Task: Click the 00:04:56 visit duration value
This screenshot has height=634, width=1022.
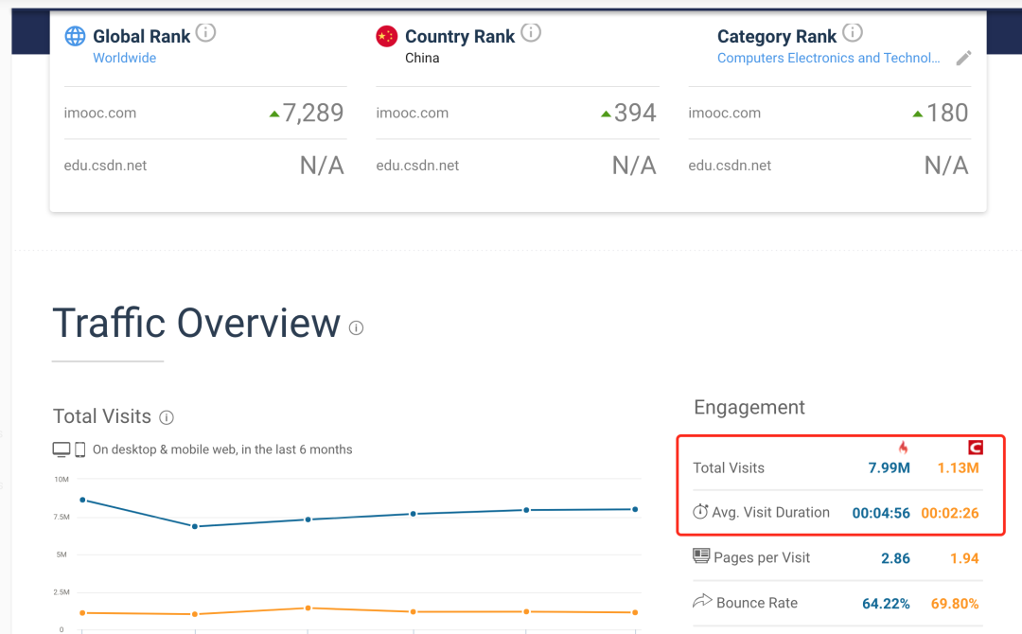Action: coord(881,513)
